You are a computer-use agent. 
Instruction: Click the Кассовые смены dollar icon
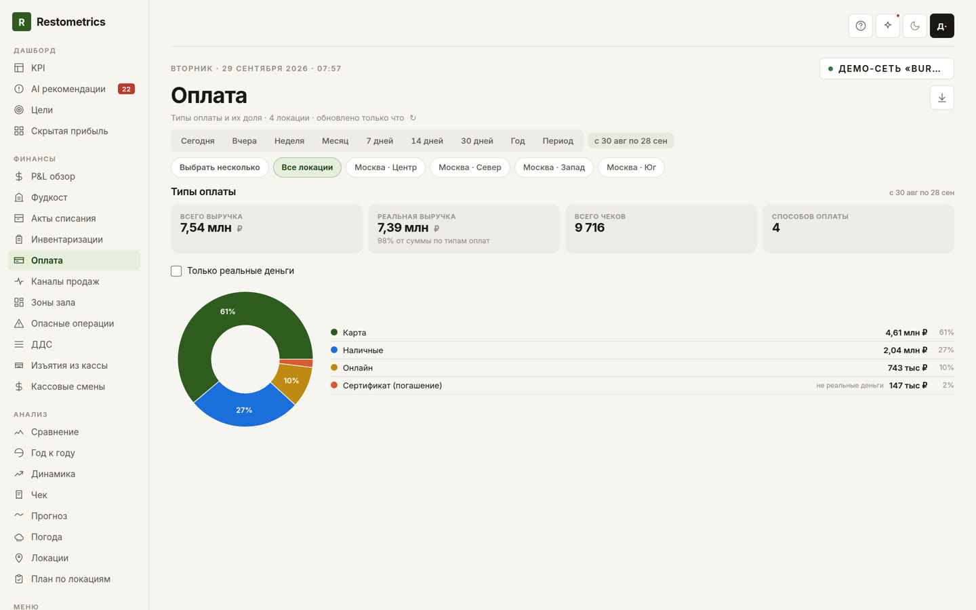[19, 386]
